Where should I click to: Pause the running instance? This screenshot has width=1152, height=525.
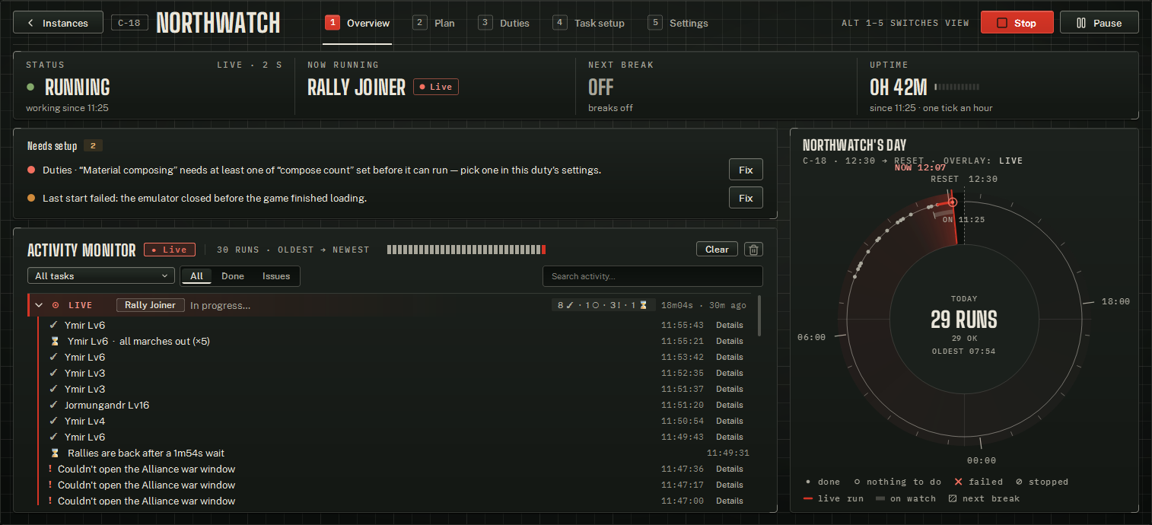pyautogui.click(x=1099, y=23)
